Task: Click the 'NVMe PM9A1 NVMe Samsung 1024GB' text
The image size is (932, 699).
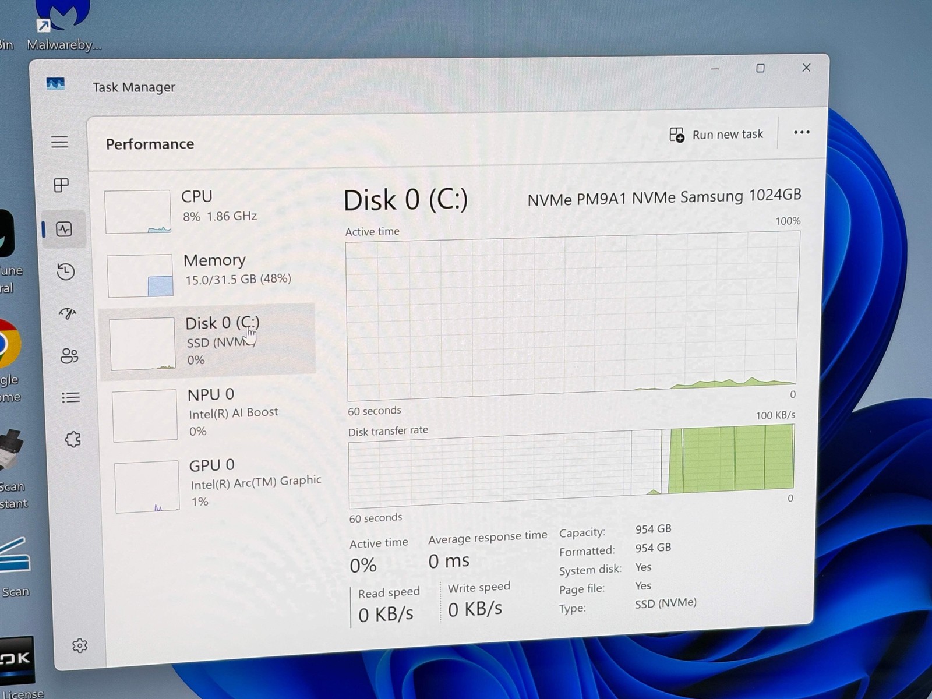Action: 664,197
